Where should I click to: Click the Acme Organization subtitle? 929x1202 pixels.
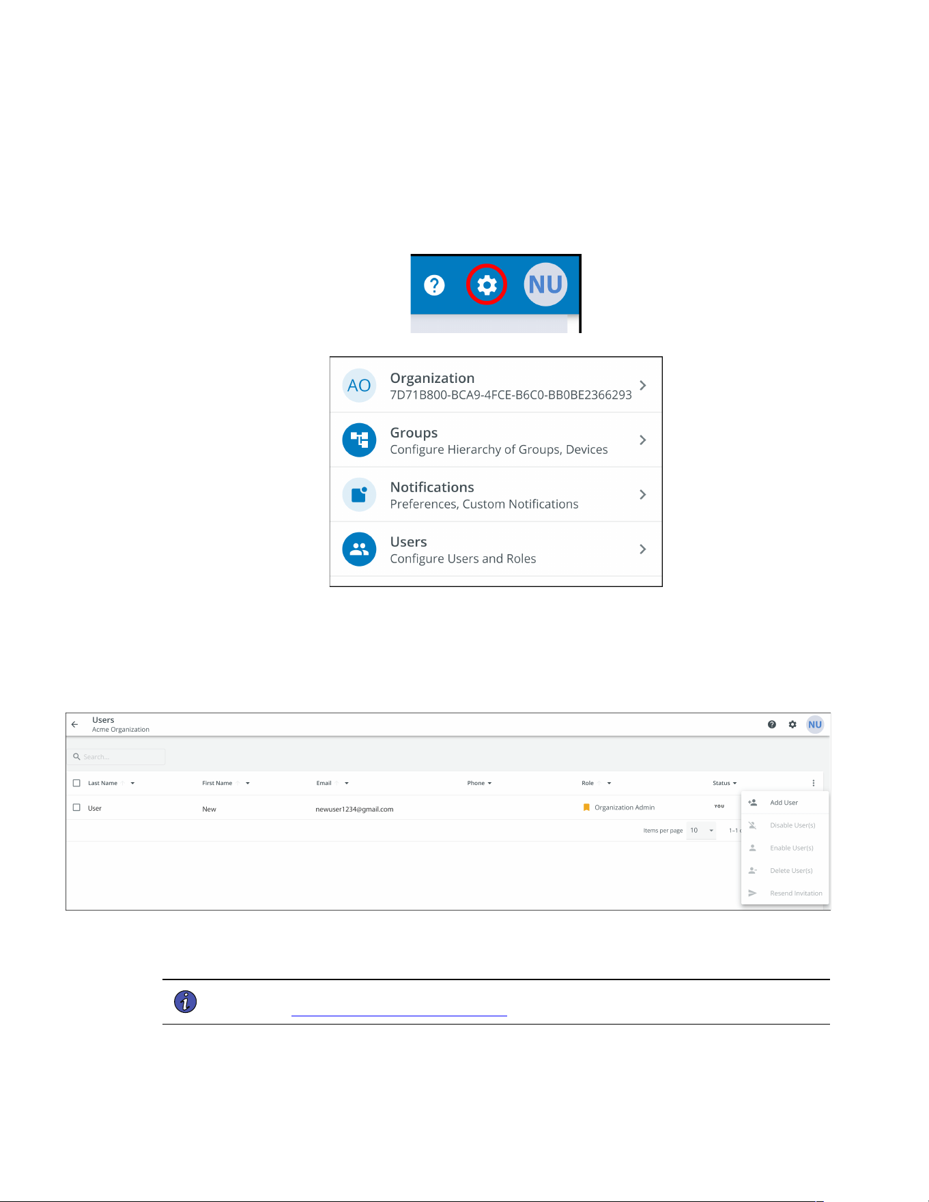coord(121,730)
